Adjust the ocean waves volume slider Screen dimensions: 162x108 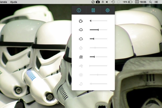(98, 57)
